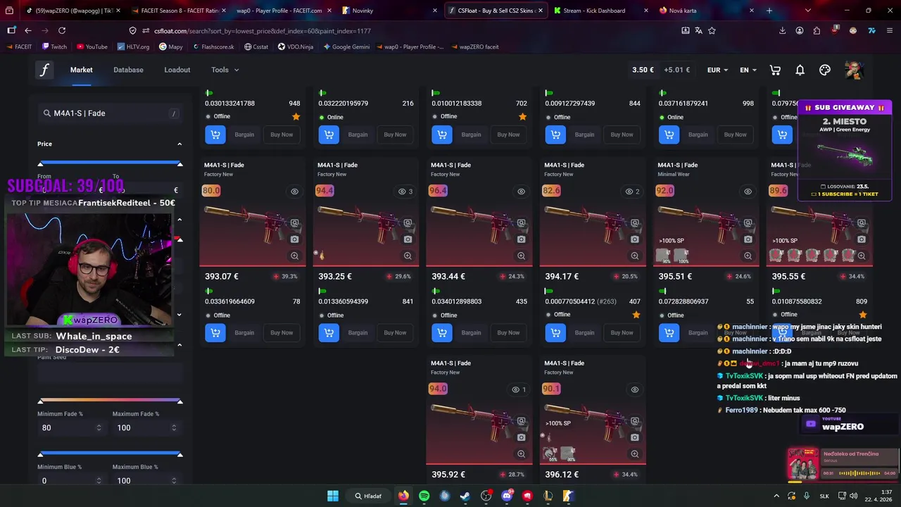Inspect the 393.07 € item with magnifier icon

(x=294, y=256)
